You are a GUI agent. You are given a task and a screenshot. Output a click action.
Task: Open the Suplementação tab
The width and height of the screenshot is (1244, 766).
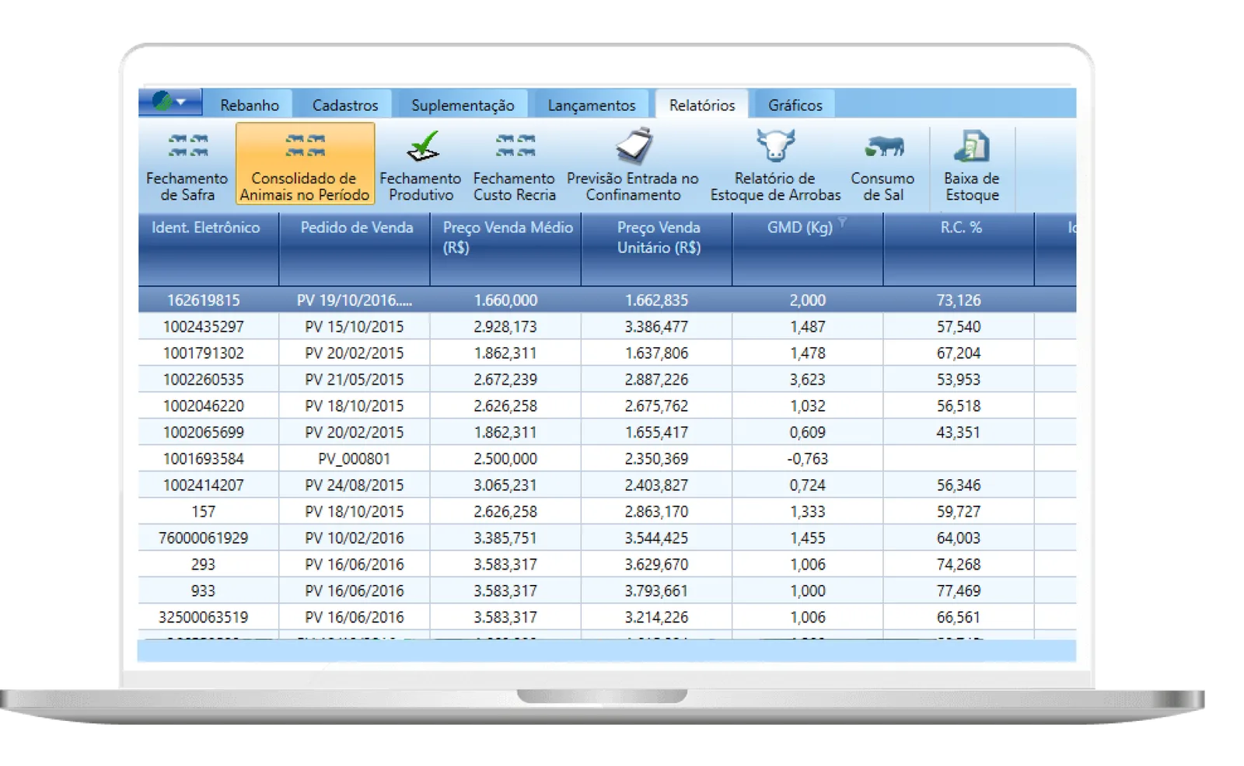(463, 105)
